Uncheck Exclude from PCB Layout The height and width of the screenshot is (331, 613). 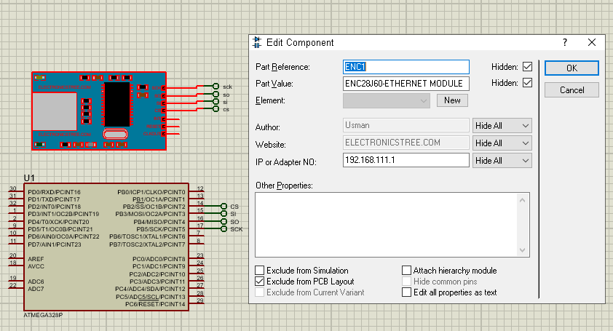261,282
